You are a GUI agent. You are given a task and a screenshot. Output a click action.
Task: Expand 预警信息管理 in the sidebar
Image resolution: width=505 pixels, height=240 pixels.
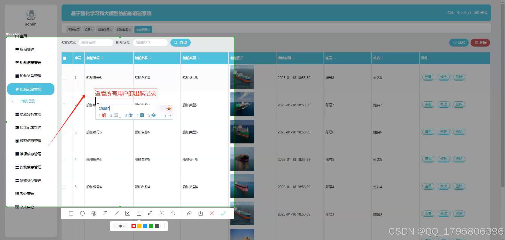coord(31,141)
